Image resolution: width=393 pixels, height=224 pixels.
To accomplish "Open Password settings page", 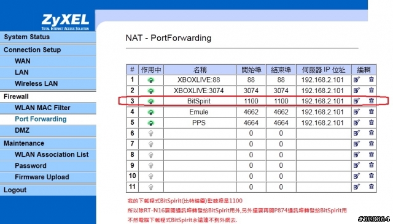I will [48, 166].
